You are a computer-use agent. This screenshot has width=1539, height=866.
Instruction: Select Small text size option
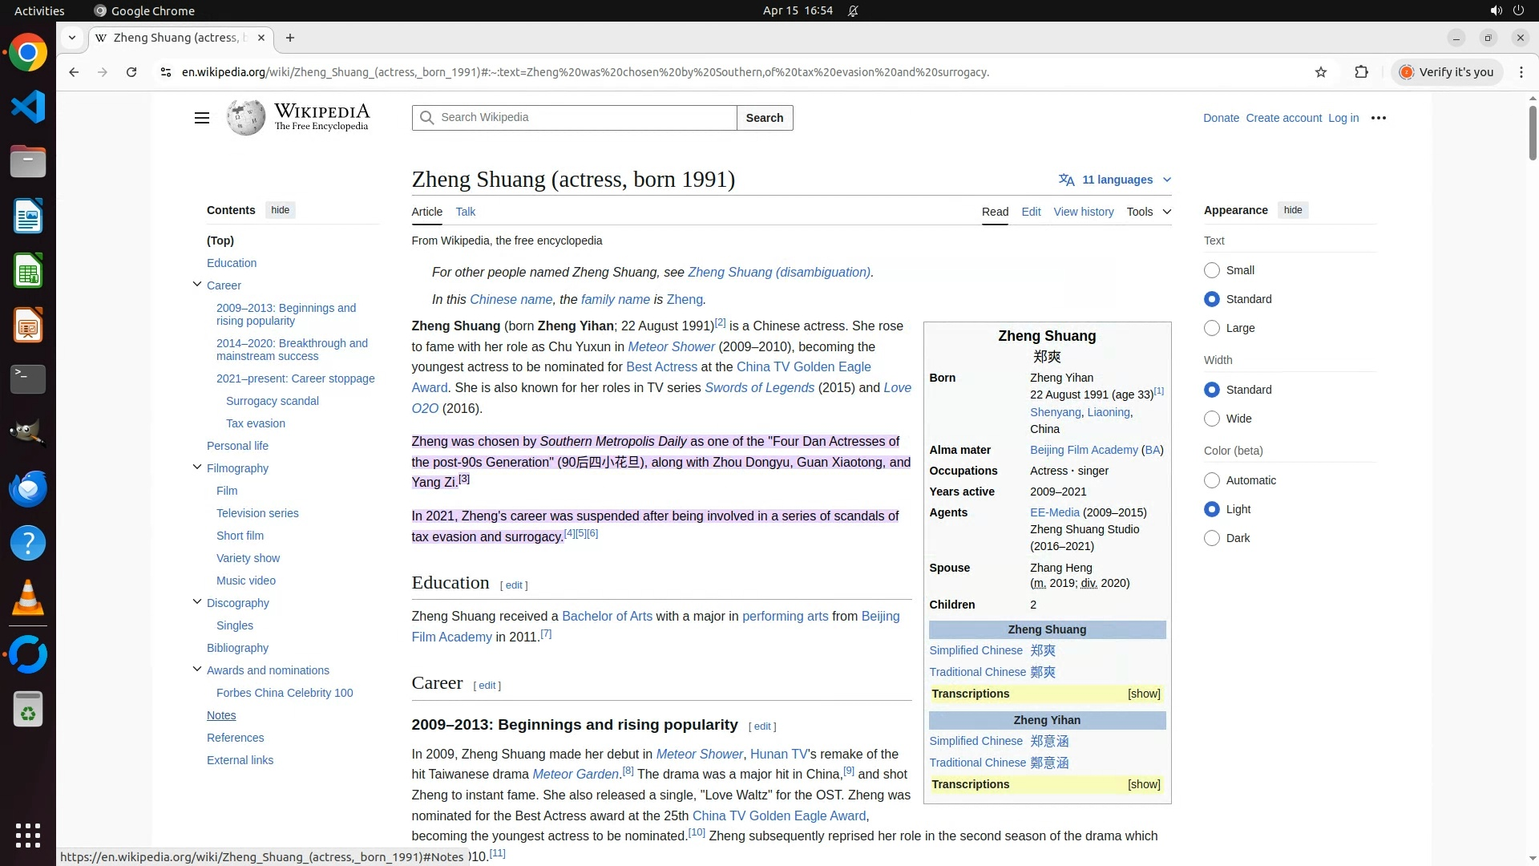pyautogui.click(x=1212, y=270)
